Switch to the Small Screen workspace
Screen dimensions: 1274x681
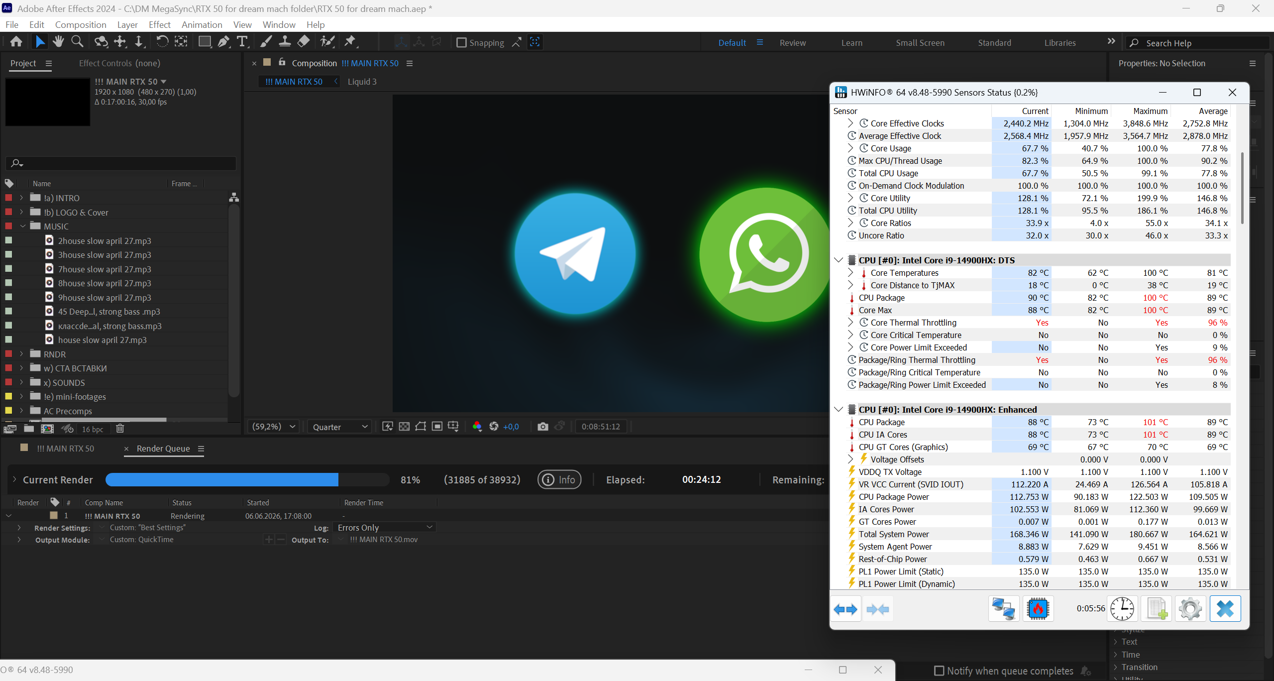[920, 43]
